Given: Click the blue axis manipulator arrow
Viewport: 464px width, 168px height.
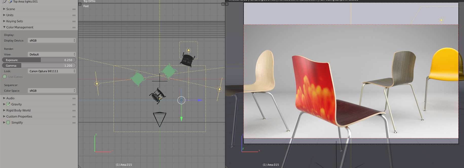Looking at the screenshot, I should coord(200,100).
